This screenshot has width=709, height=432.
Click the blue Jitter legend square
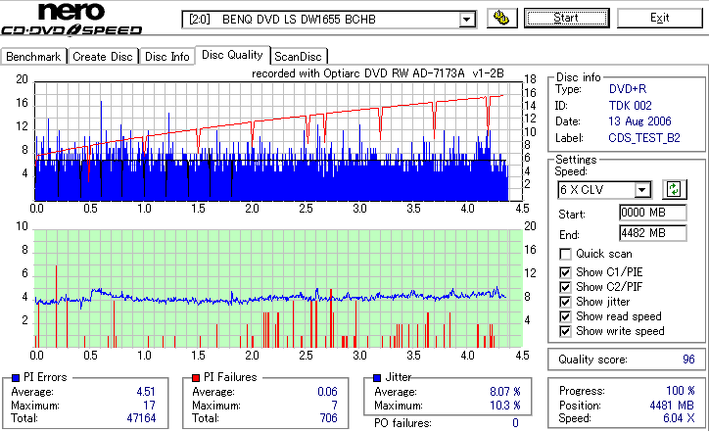pos(377,378)
